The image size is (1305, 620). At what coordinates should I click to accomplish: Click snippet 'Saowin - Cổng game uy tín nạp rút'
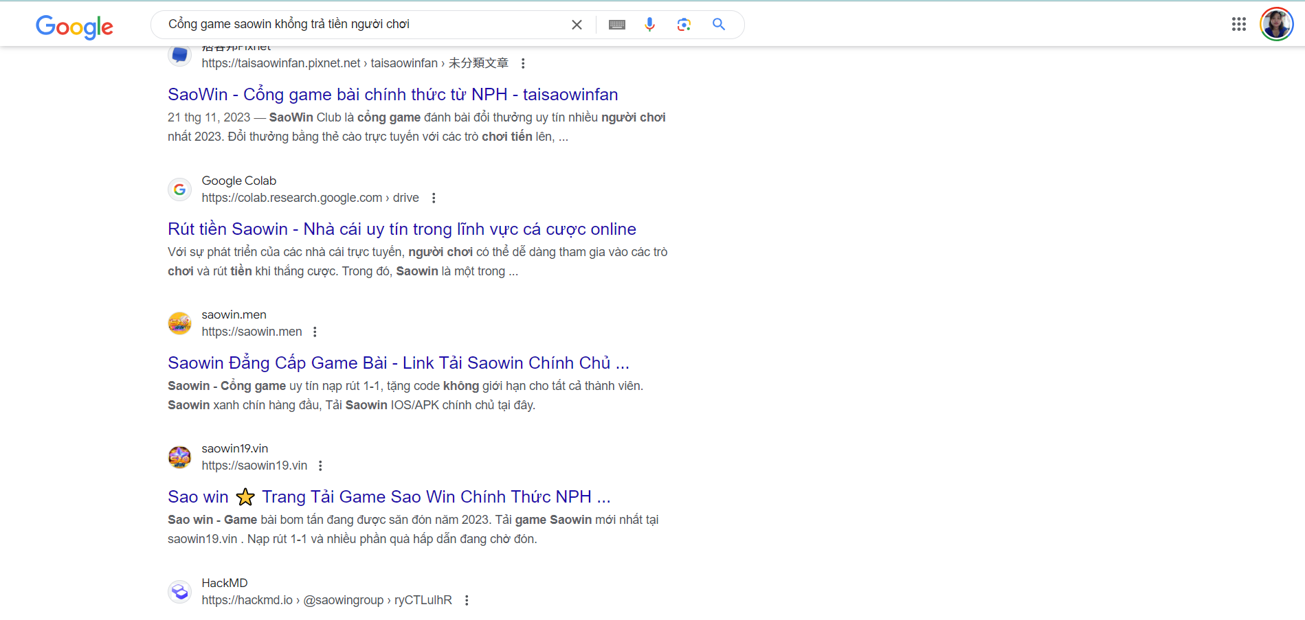pyautogui.click(x=405, y=395)
